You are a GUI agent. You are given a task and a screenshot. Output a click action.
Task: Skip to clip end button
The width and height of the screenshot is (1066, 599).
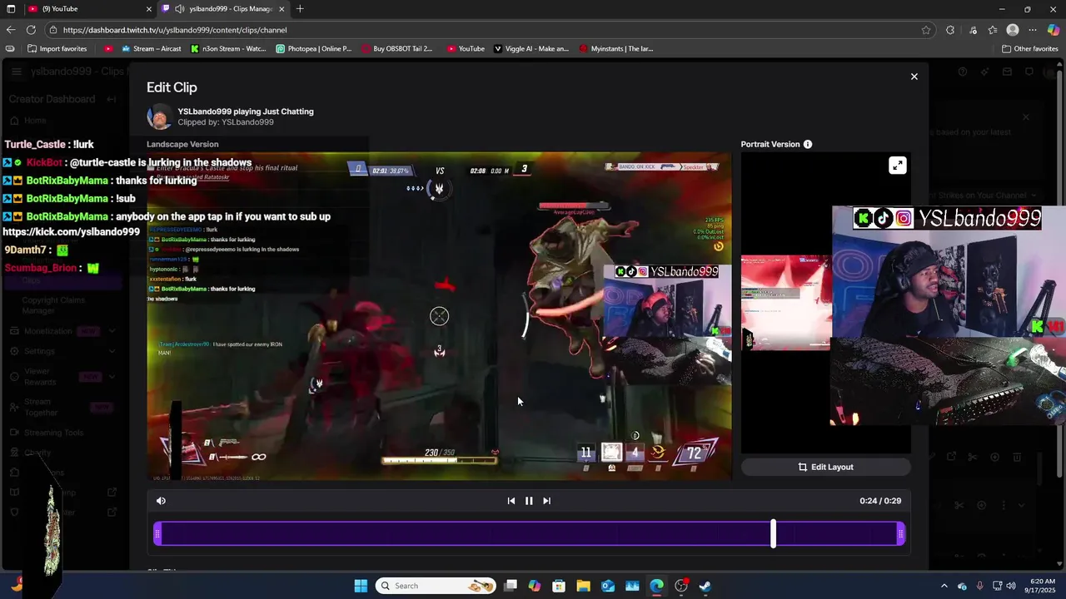click(546, 501)
